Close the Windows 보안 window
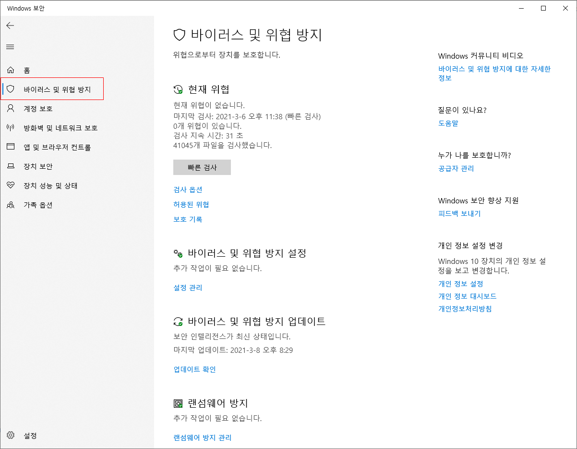Screen dimensions: 577x449 click(x=565, y=8)
